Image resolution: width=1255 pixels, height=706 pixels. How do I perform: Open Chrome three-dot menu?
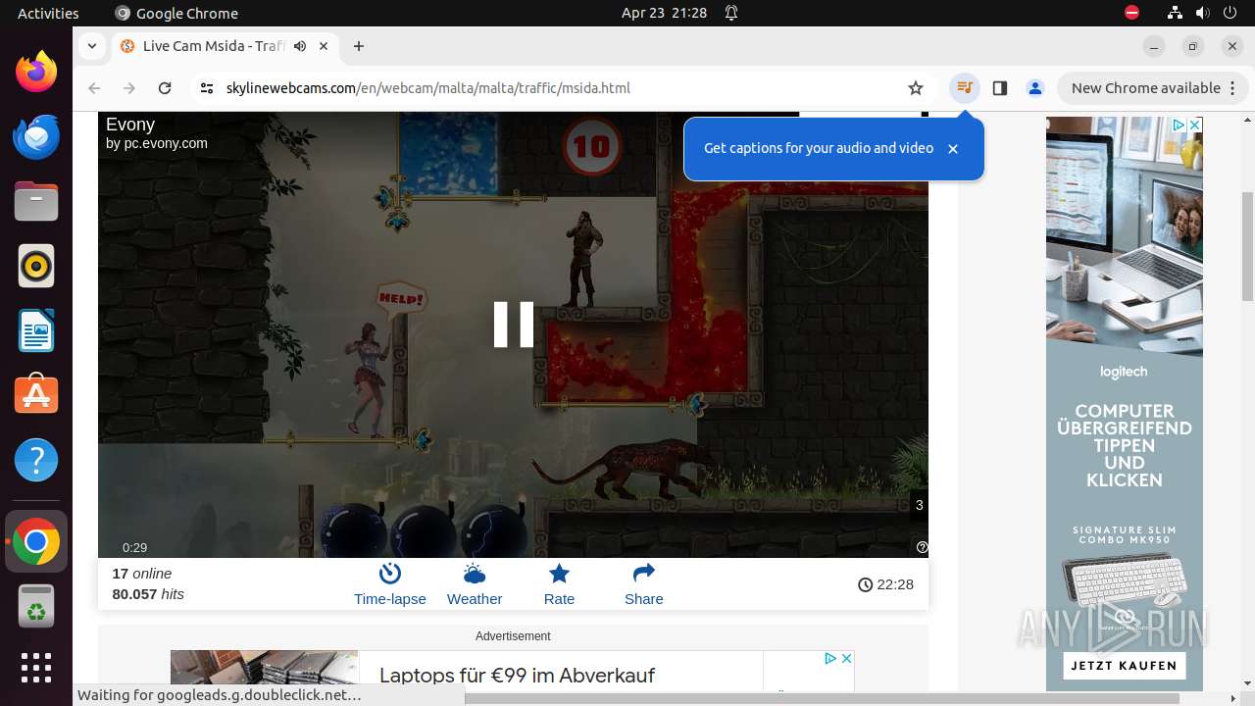point(1231,88)
